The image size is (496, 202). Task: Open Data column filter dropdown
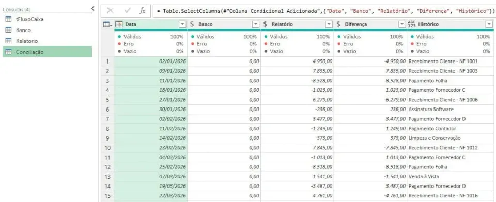(182, 24)
